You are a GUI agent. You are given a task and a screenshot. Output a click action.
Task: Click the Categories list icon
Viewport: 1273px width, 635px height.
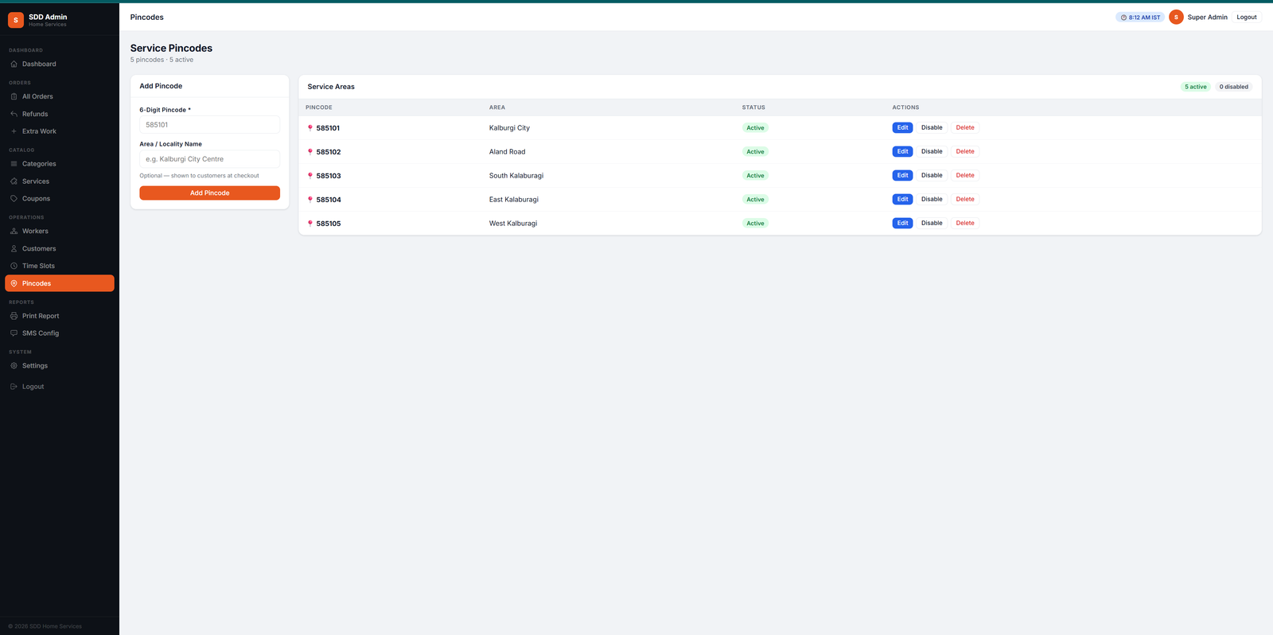click(14, 164)
